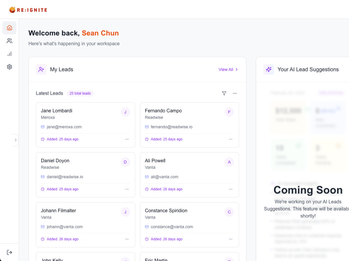Click Meroxa company under Jane Lombardi
The height and width of the screenshot is (261, 349).
click(47, 117)
